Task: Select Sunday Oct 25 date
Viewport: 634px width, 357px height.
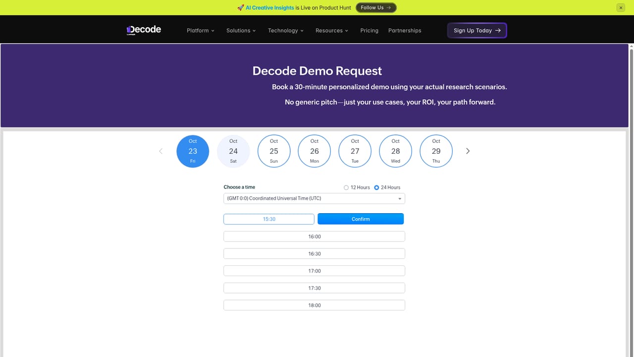Action: (x=274, y=151)
